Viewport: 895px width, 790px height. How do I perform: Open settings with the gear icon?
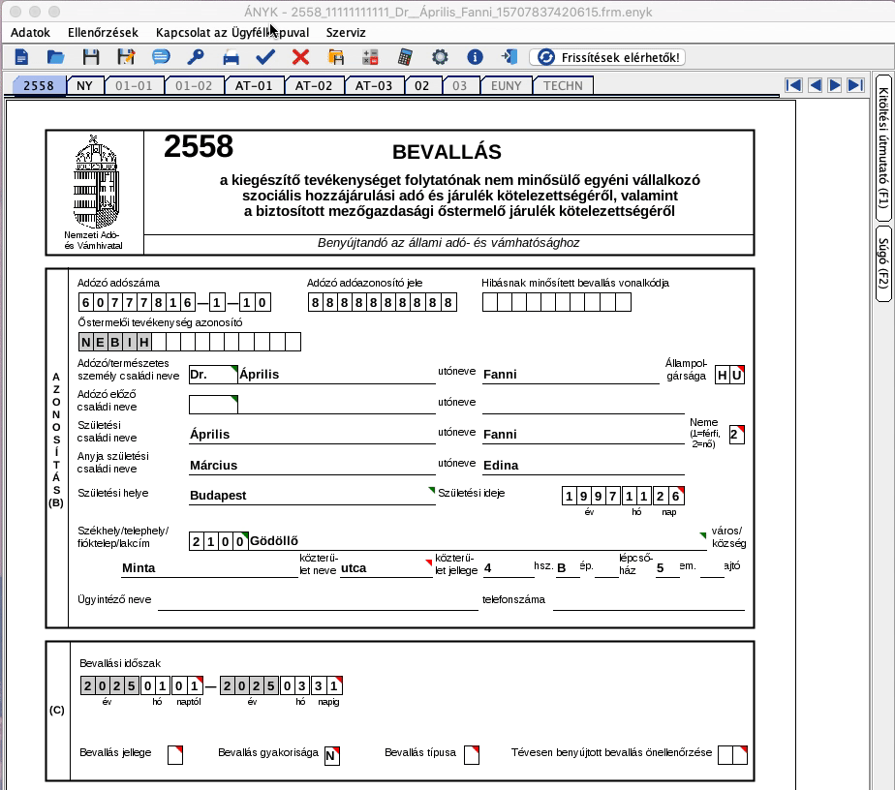click(x=440, y=57)
